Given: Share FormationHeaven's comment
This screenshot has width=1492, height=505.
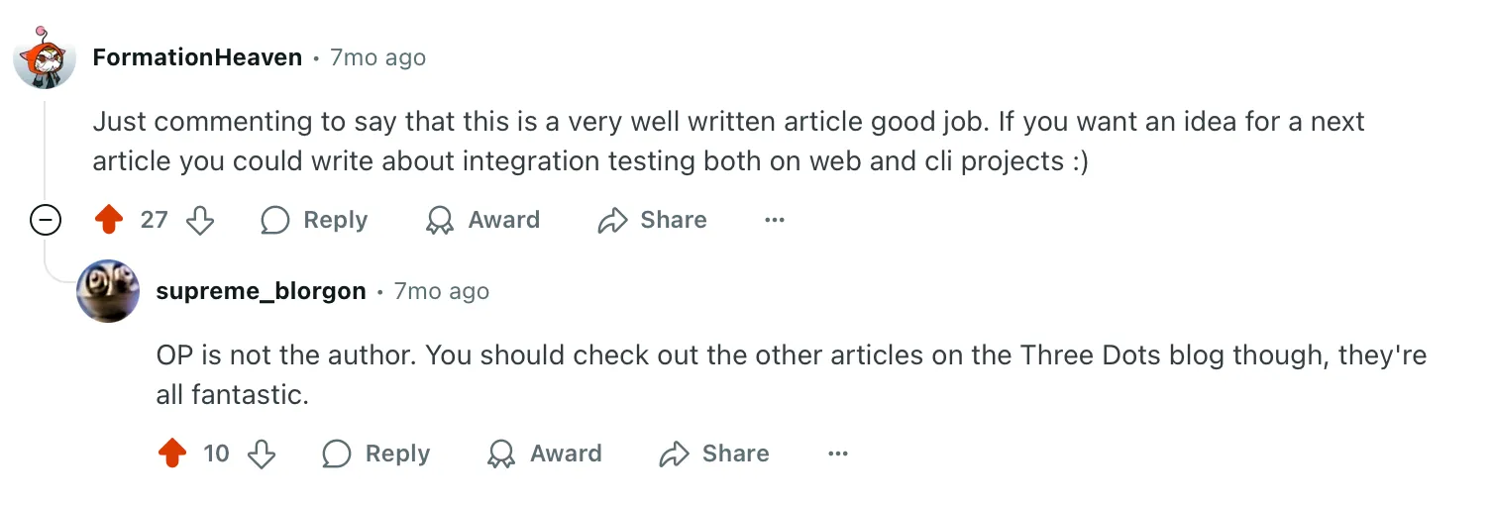Looking at the screenshot, I should (653, 220).
